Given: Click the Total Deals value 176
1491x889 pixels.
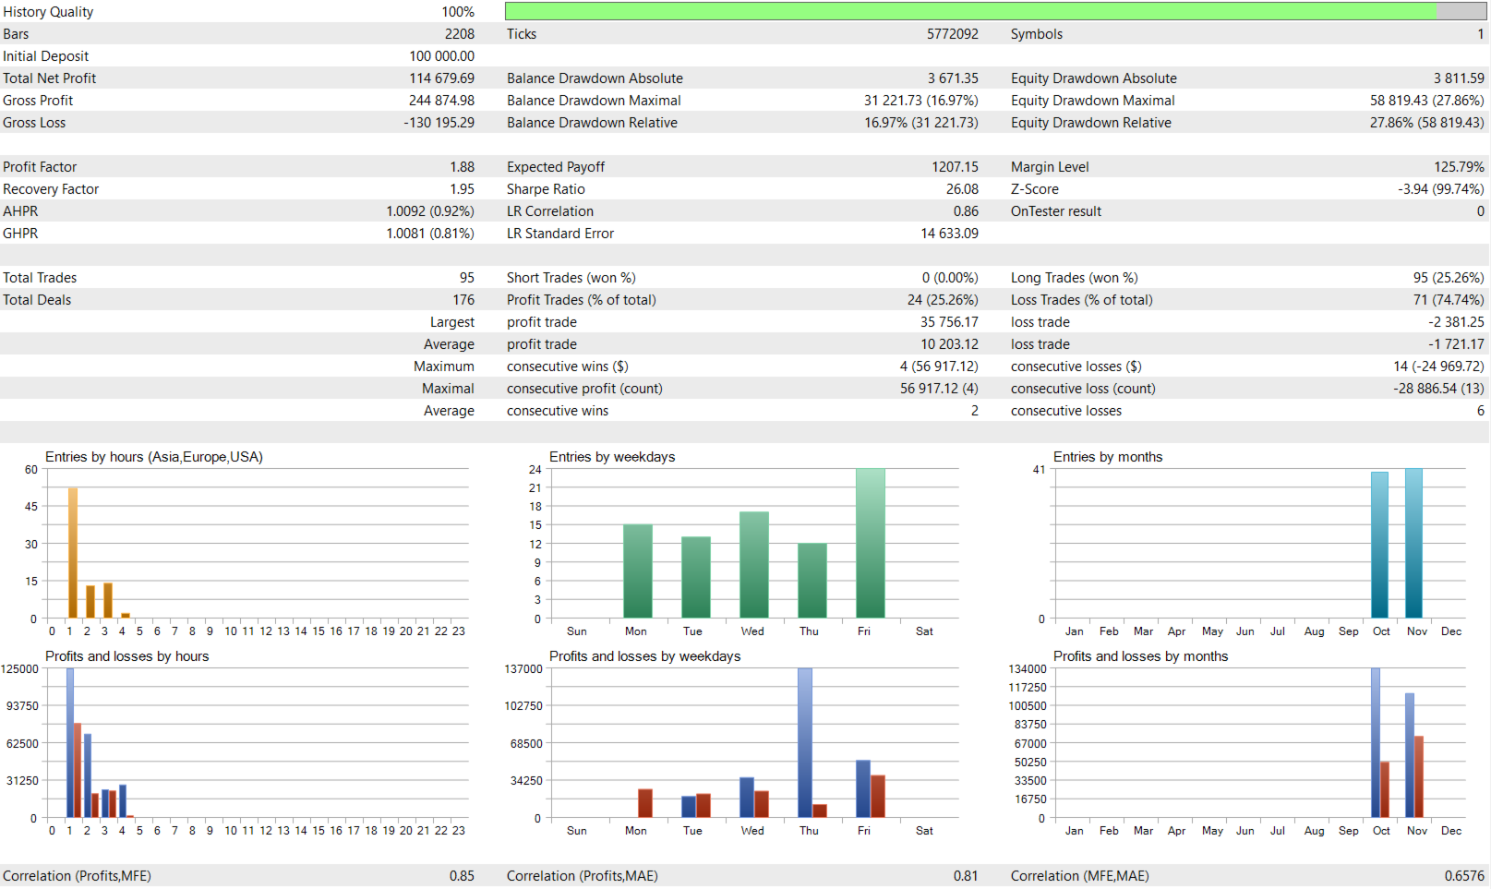Looking at the screenshot, I should [x=463, y=300].
